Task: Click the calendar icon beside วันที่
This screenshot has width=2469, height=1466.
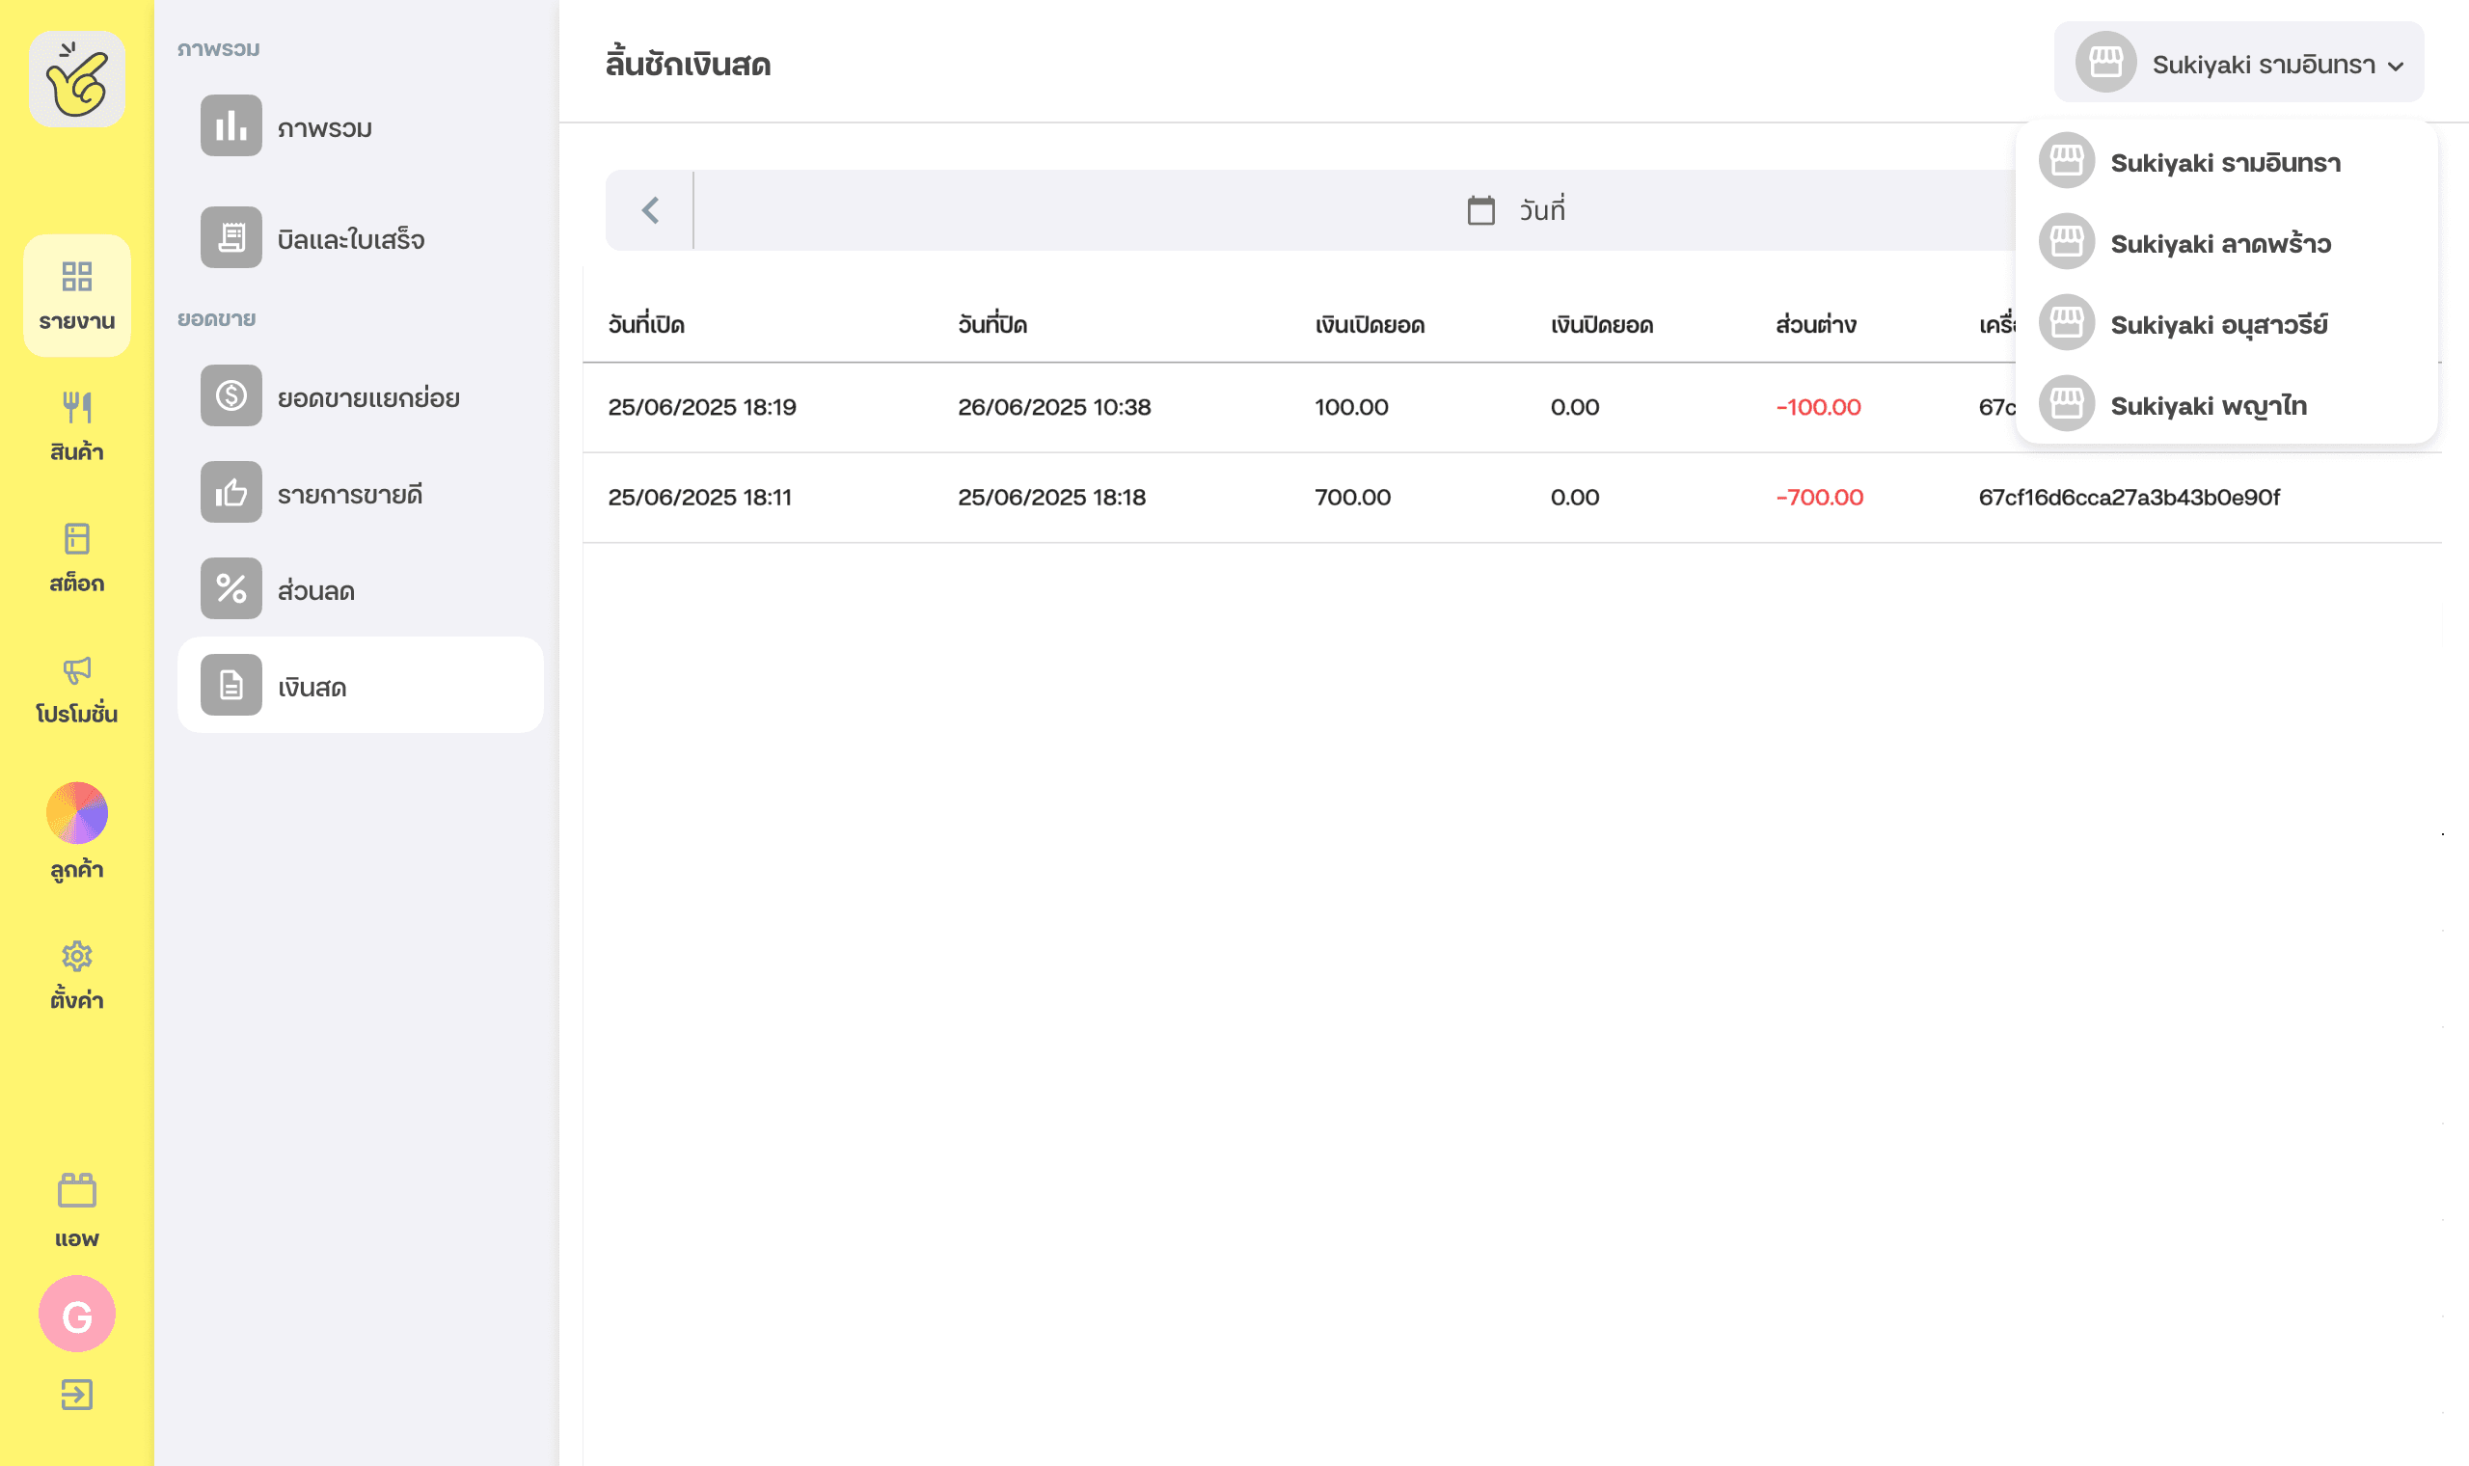Action: tap(1480, 210)
